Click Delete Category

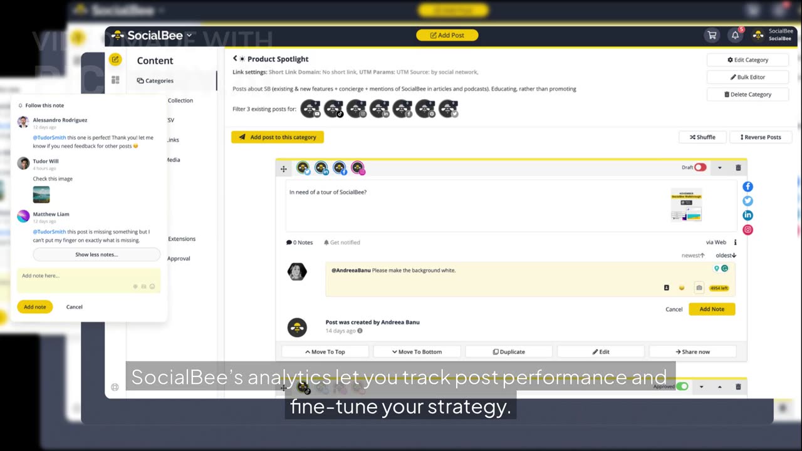(748, 95)
